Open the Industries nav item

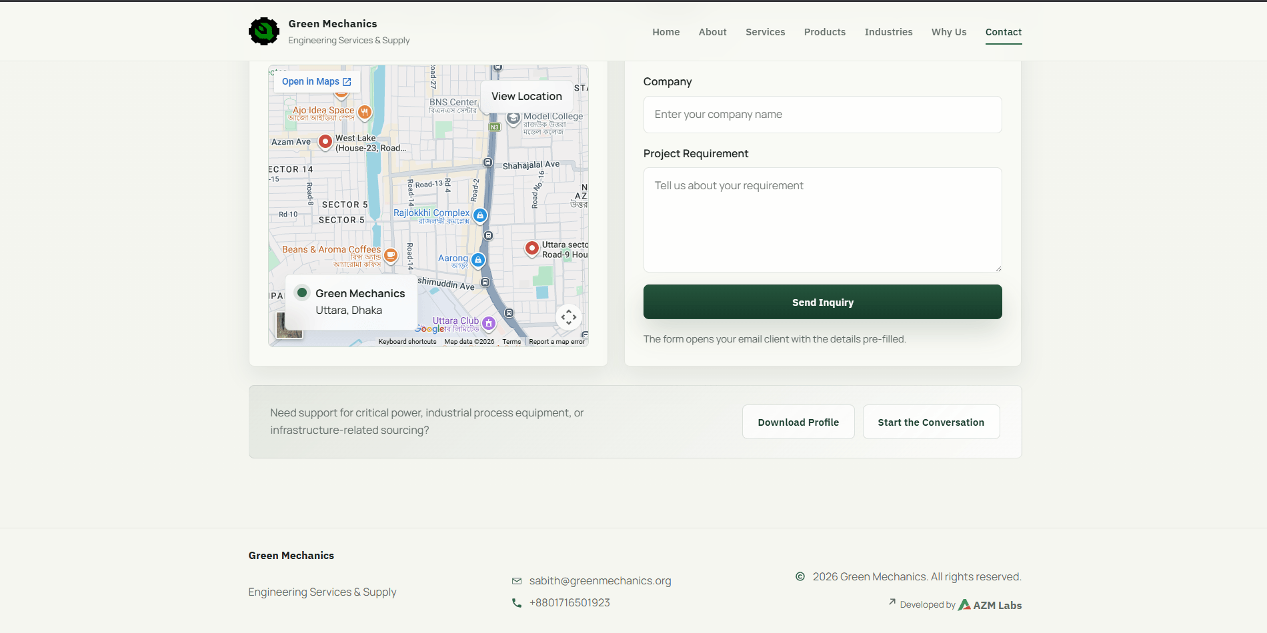[x=889, y=32]
